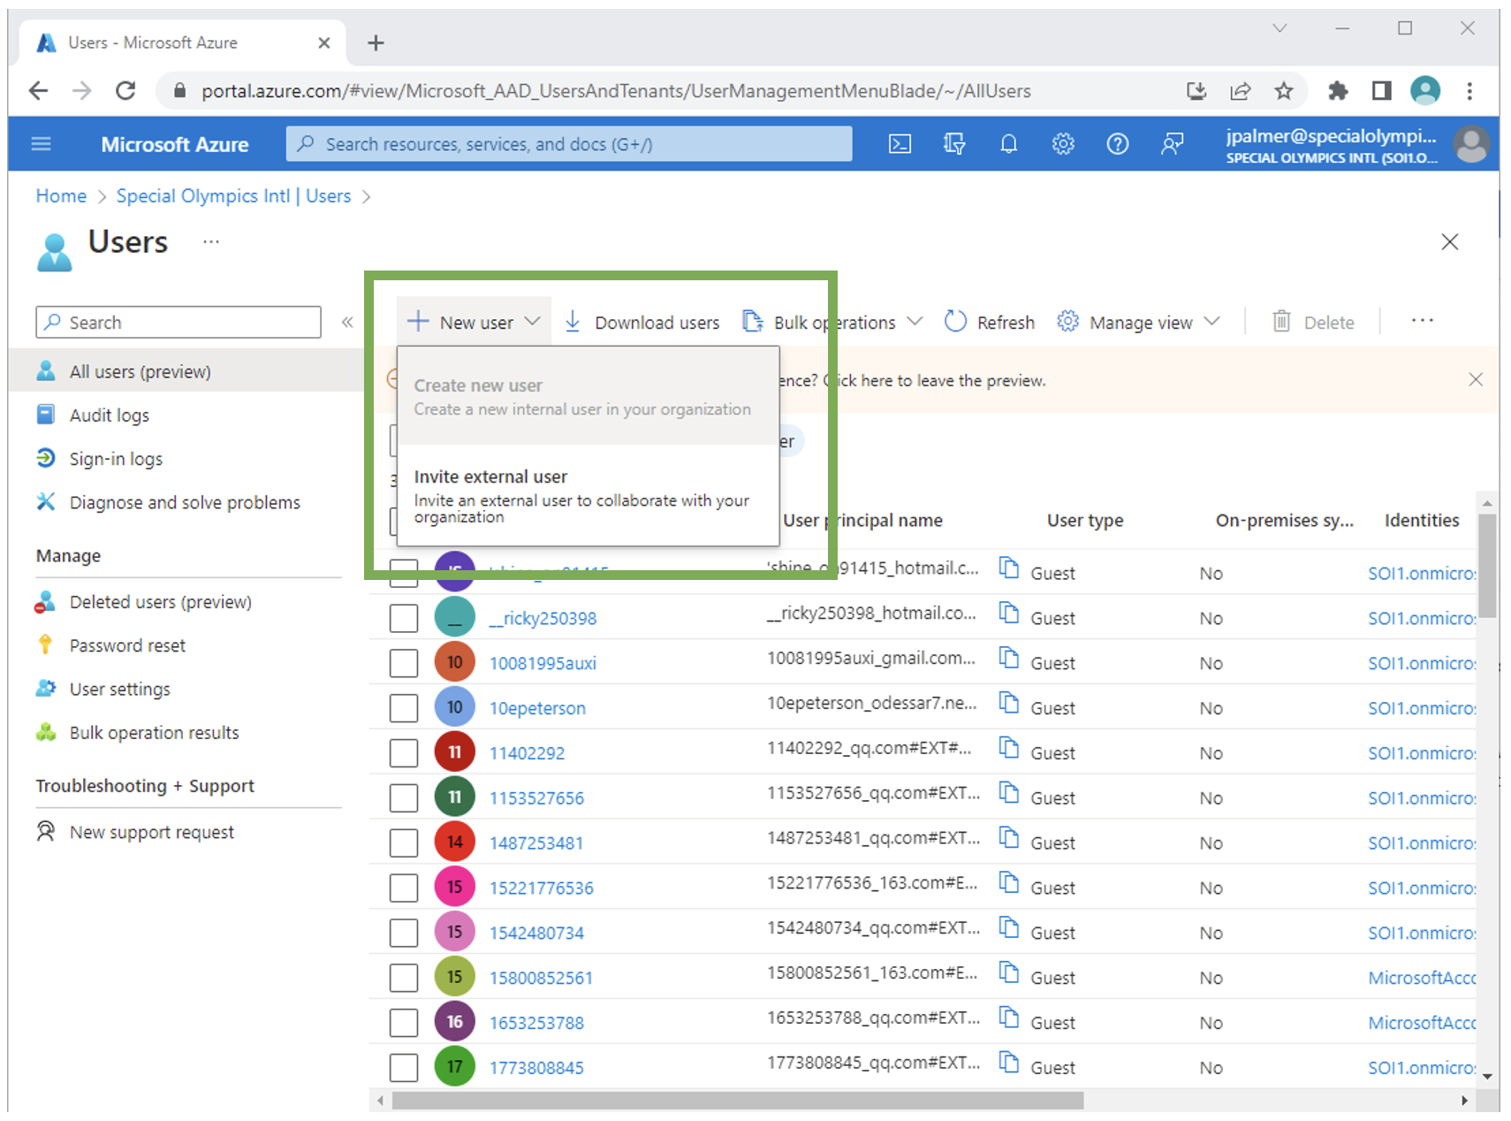The height and width of the screenshot is (1121, 1511).
Task: Open Directories and subscriptions filter icon
Action: (954, 144)
